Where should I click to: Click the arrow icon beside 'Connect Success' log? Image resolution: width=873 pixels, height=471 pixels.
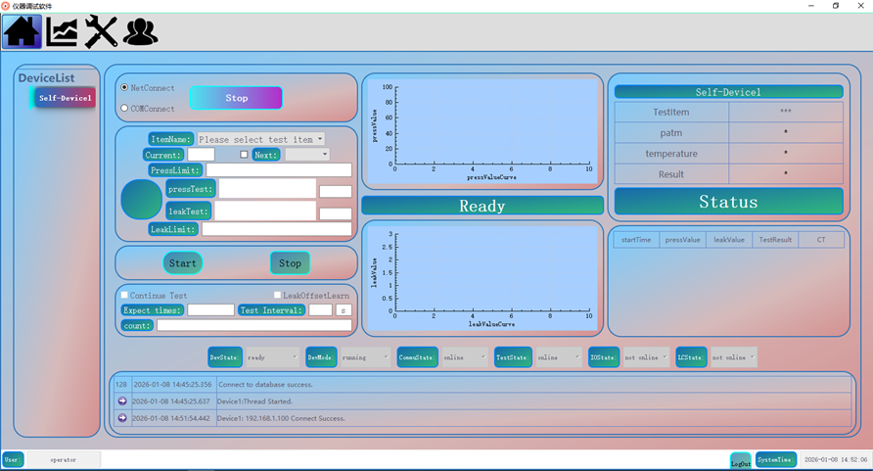122,418
